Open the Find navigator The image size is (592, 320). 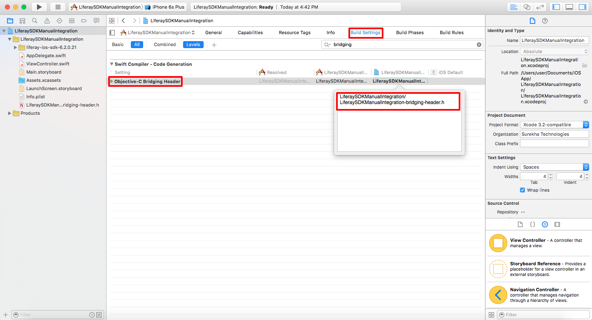35,21
